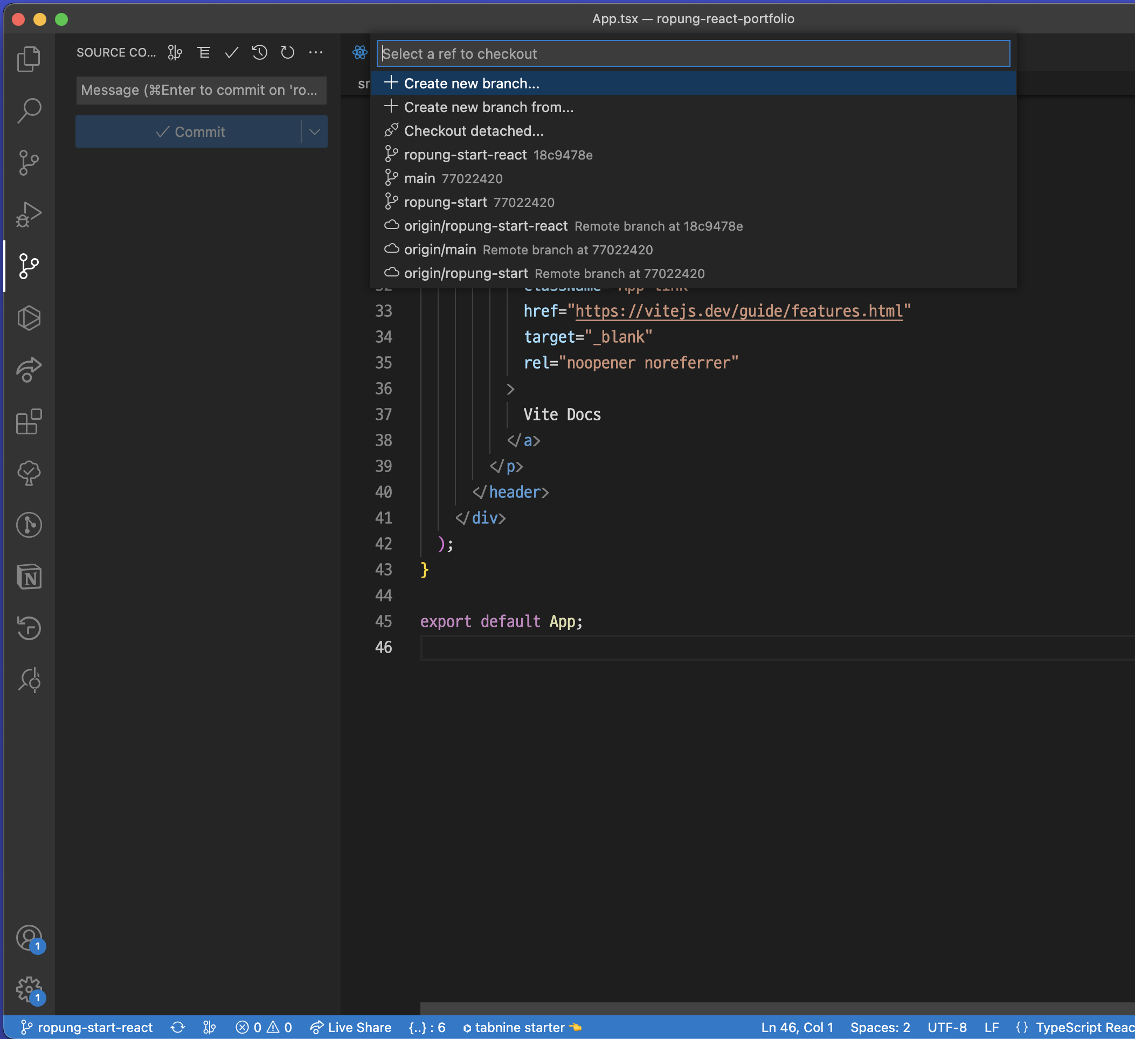Viewport: 1135px width, 1039px height.
Task: Open the Manage gear icon
Action: [29, 989]
